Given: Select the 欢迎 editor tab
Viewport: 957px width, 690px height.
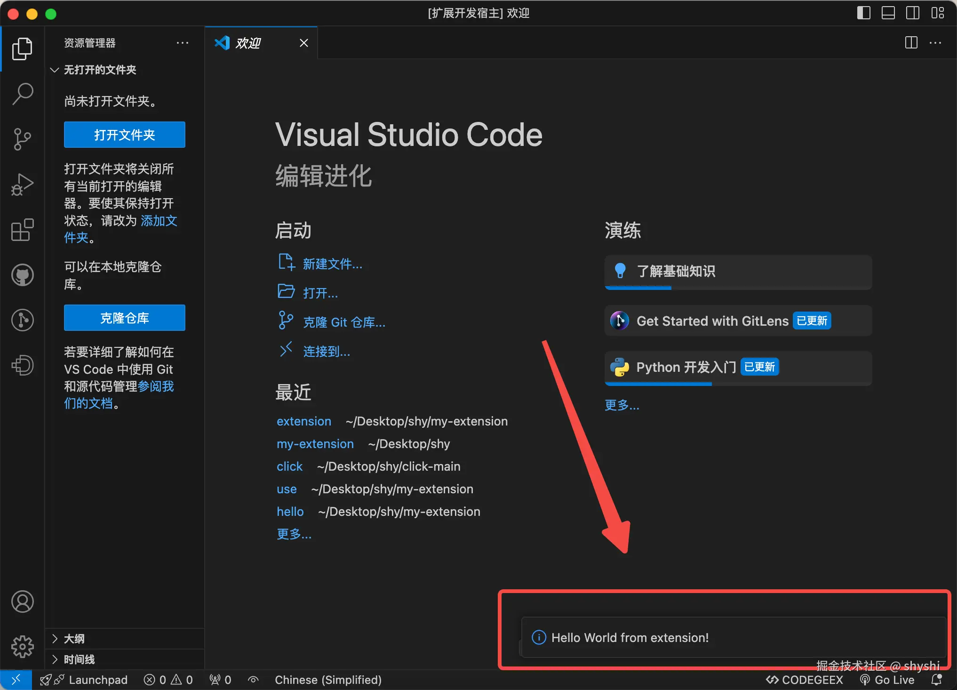Looking at the screenshot, I should 248,43.
